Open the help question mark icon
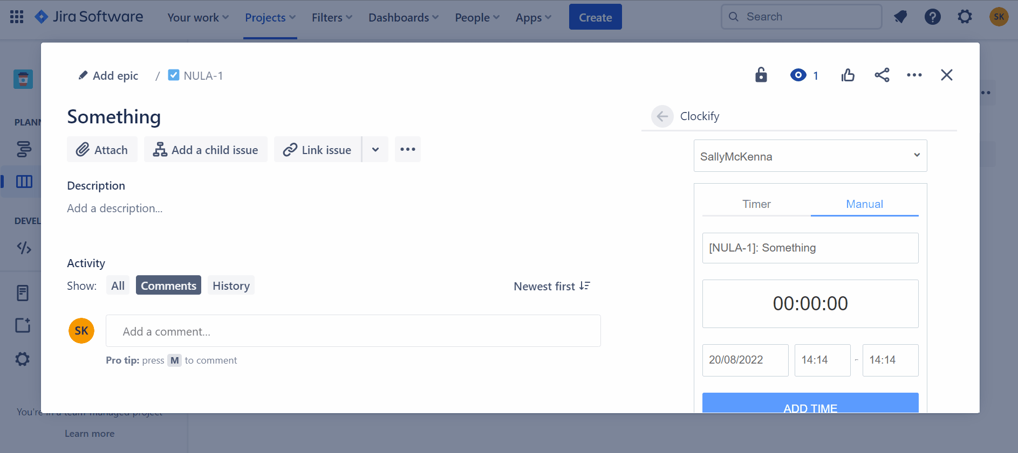 (x=932, y=17)
